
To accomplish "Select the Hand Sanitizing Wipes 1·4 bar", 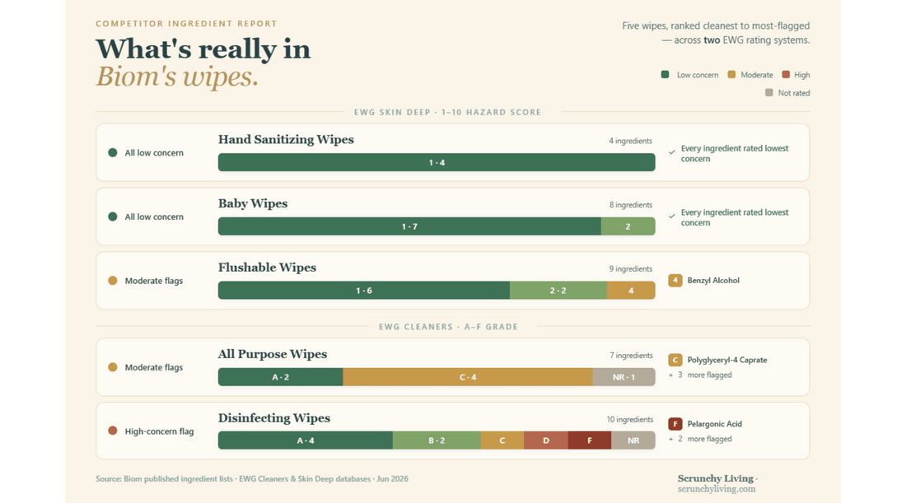I will pyautogui.click(x=437, y=162).
